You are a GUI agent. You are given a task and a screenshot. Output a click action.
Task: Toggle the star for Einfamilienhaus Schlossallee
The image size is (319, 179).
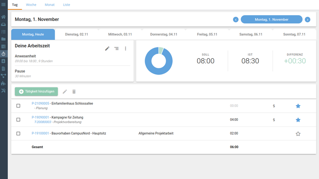tap(298, 106)
